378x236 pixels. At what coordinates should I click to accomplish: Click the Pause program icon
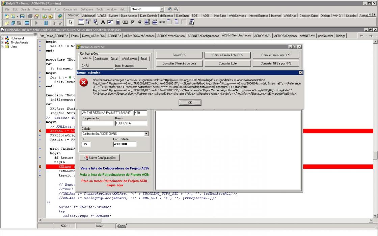(46, 23)
